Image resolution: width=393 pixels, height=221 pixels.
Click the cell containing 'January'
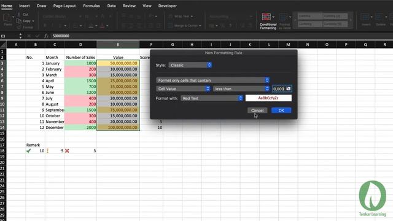55,63
